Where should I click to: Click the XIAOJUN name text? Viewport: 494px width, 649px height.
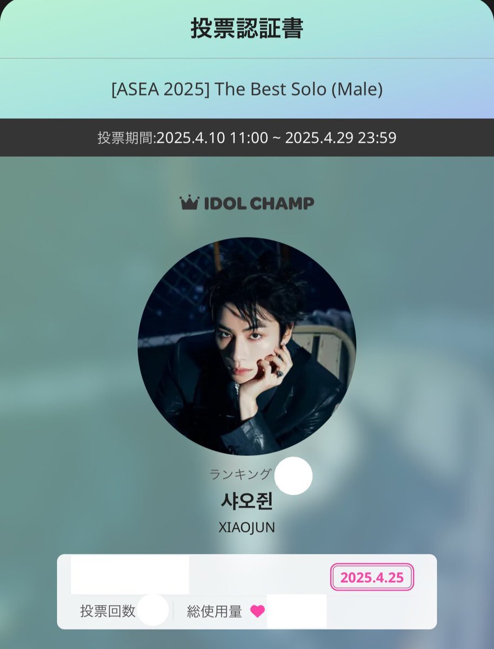click(247, 527)
